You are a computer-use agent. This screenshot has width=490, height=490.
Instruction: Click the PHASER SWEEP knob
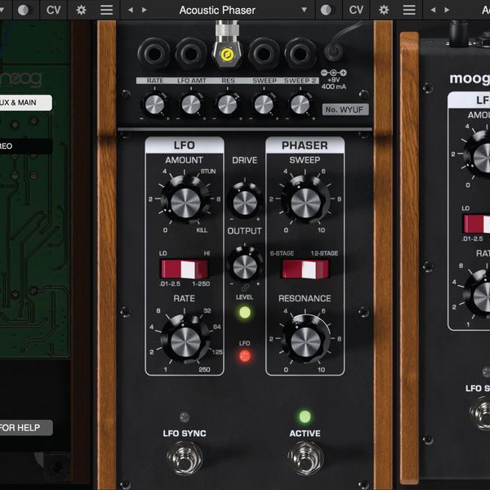click(305, 199)
